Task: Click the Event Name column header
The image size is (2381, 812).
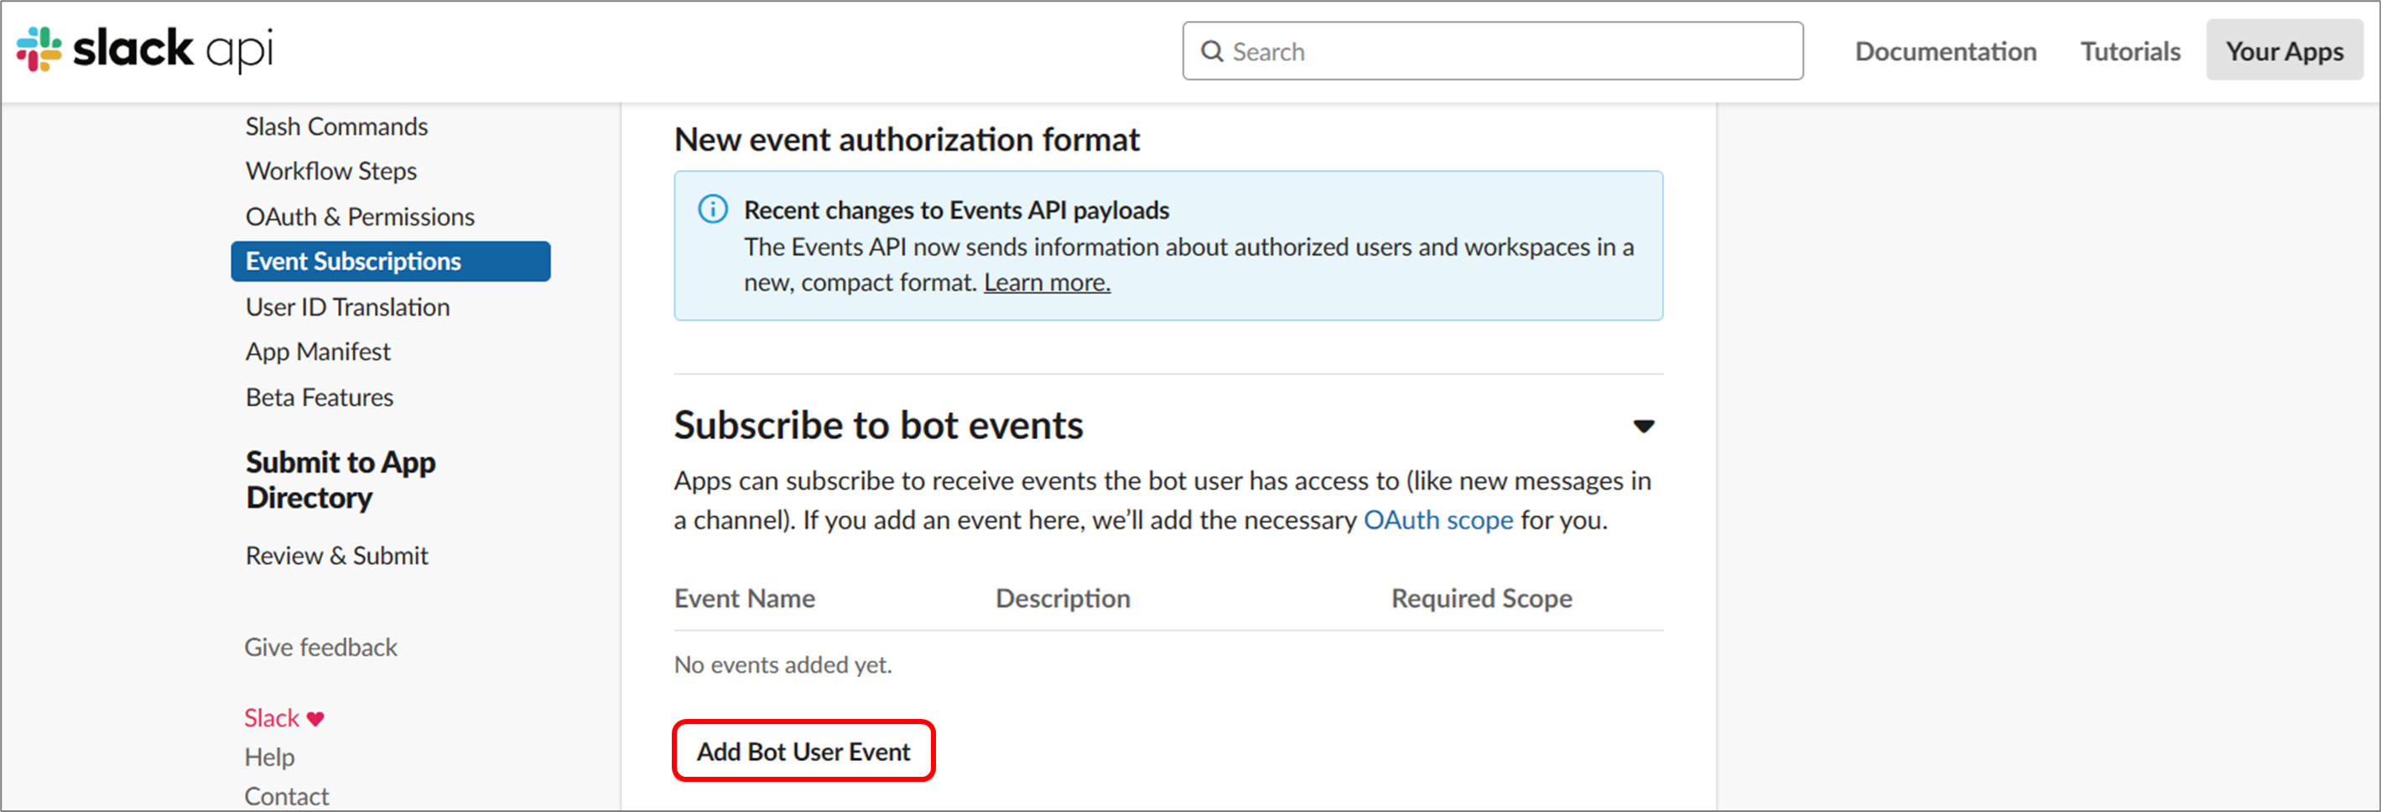Action: click(x=745, y=598)
